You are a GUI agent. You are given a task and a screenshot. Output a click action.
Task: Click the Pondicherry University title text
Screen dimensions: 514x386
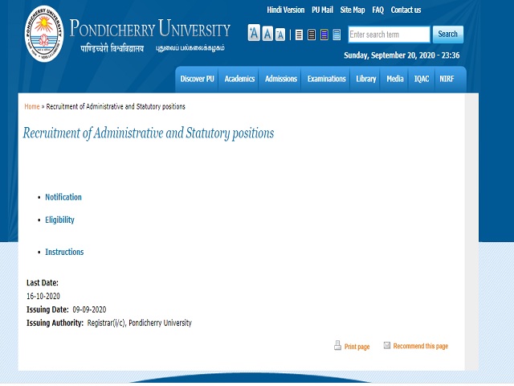pyautogui.click(x=150, y=29)
